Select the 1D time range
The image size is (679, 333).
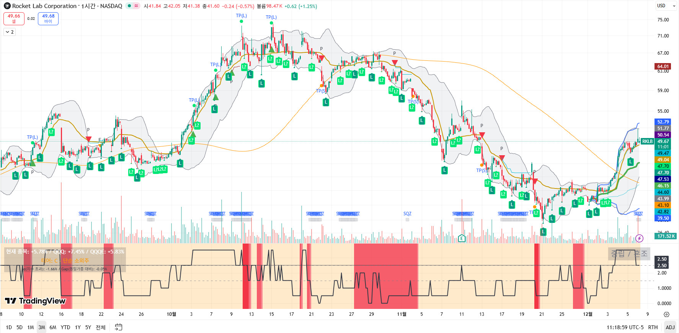pyautogui.click(x=9, y=327)
